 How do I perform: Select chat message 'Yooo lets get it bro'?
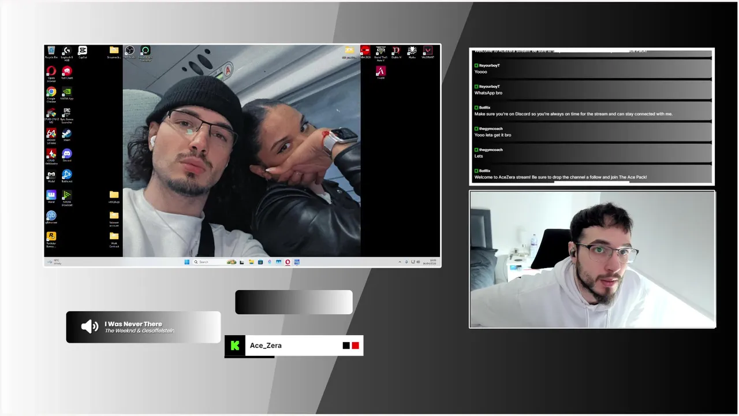[492, 135]
